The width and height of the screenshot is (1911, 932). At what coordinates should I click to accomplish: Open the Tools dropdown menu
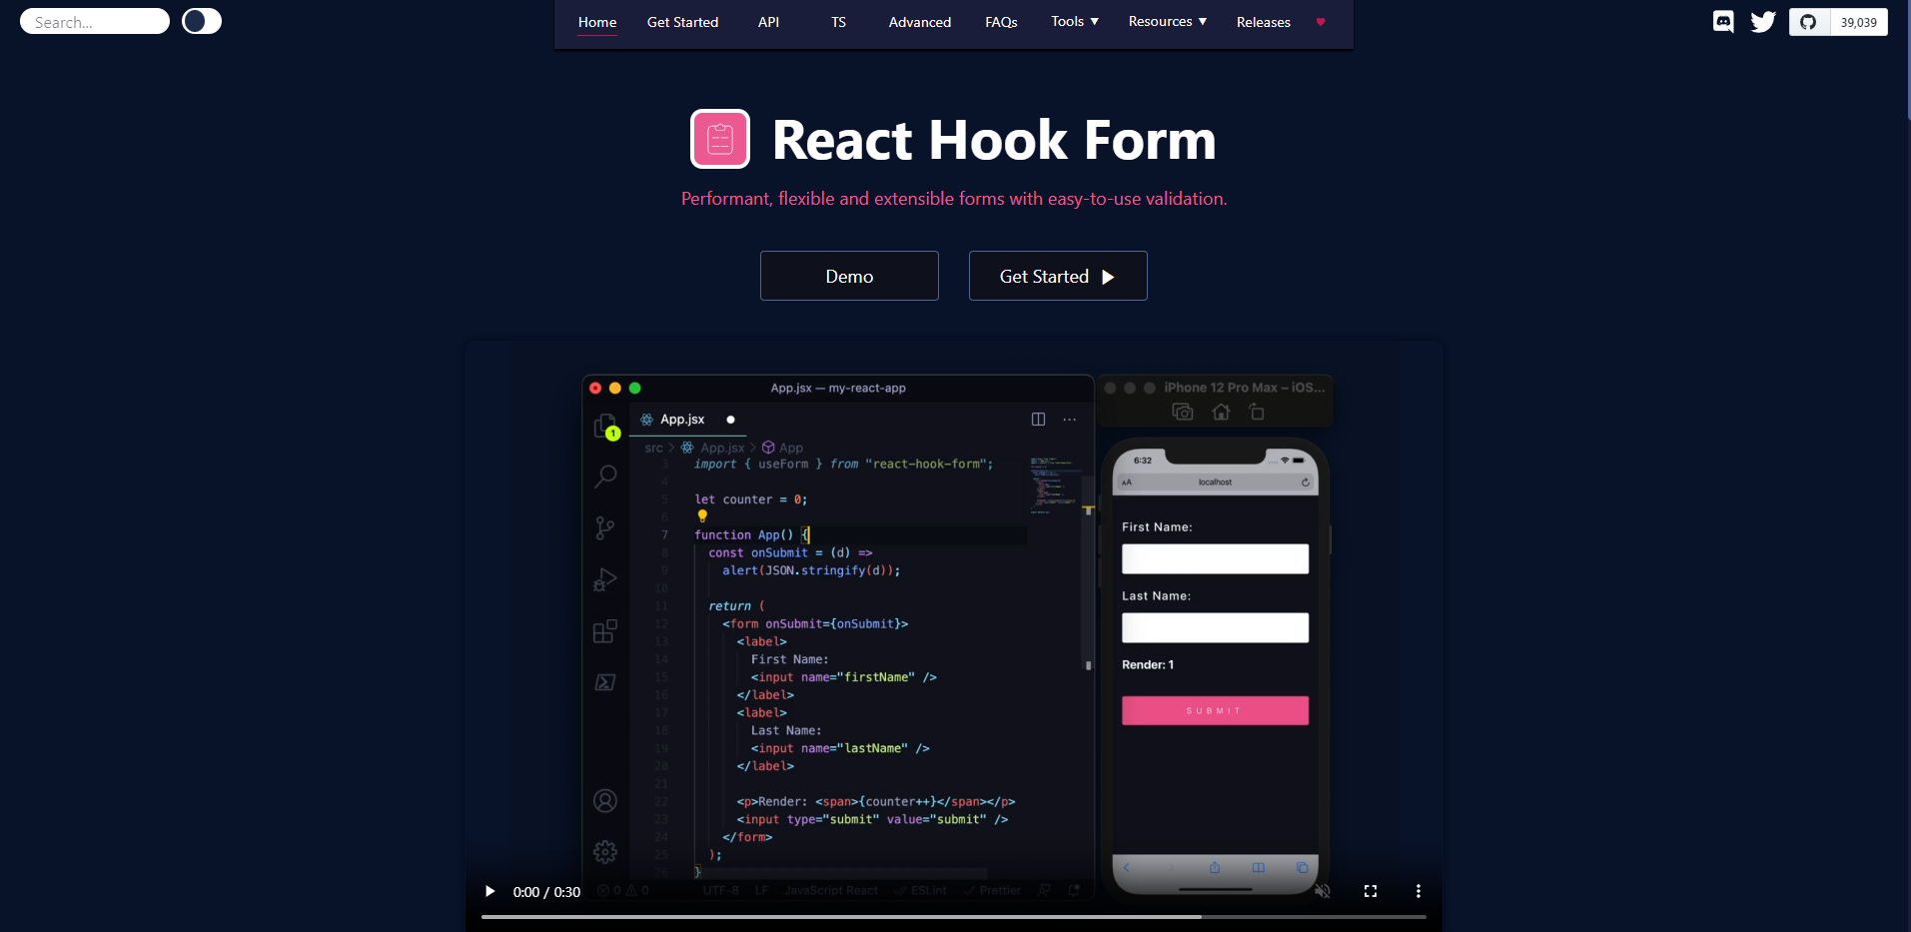tap(1074, 21)
